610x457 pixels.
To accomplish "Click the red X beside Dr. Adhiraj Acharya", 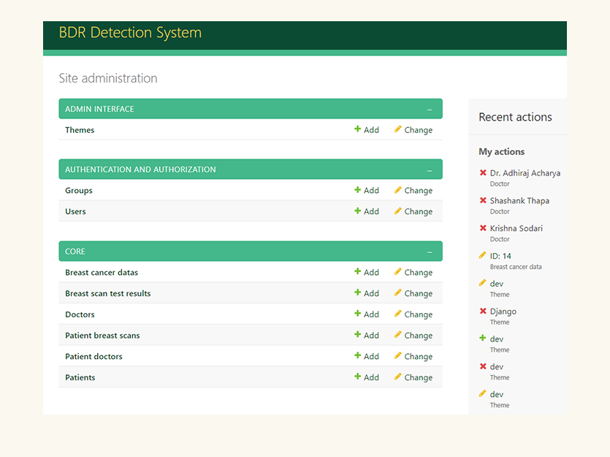I will 483,173.
